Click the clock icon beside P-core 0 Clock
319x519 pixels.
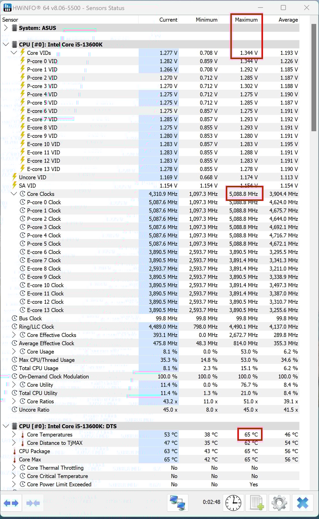[x=23, y=202]
